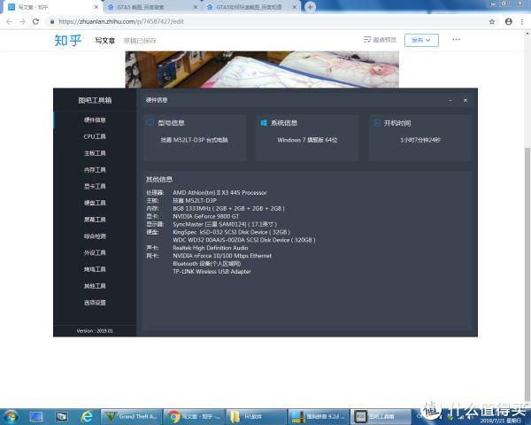Open 外设工具 in the sidebar
The height and width of the screenshot is (425, 531).
pos(95,253)
